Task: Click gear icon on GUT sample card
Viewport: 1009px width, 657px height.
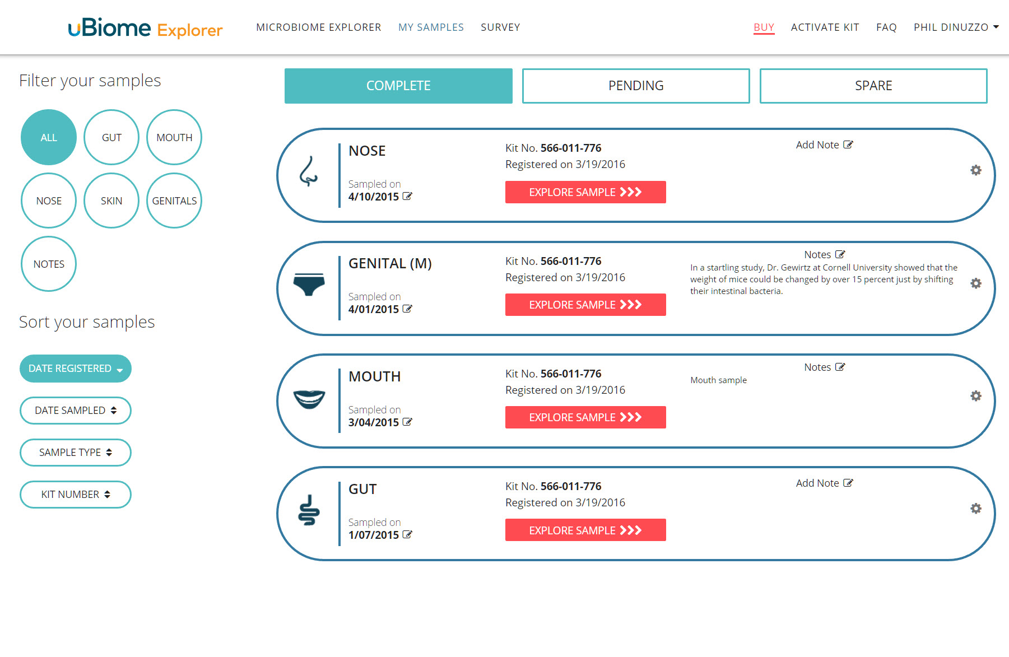Action: point(975,509)
